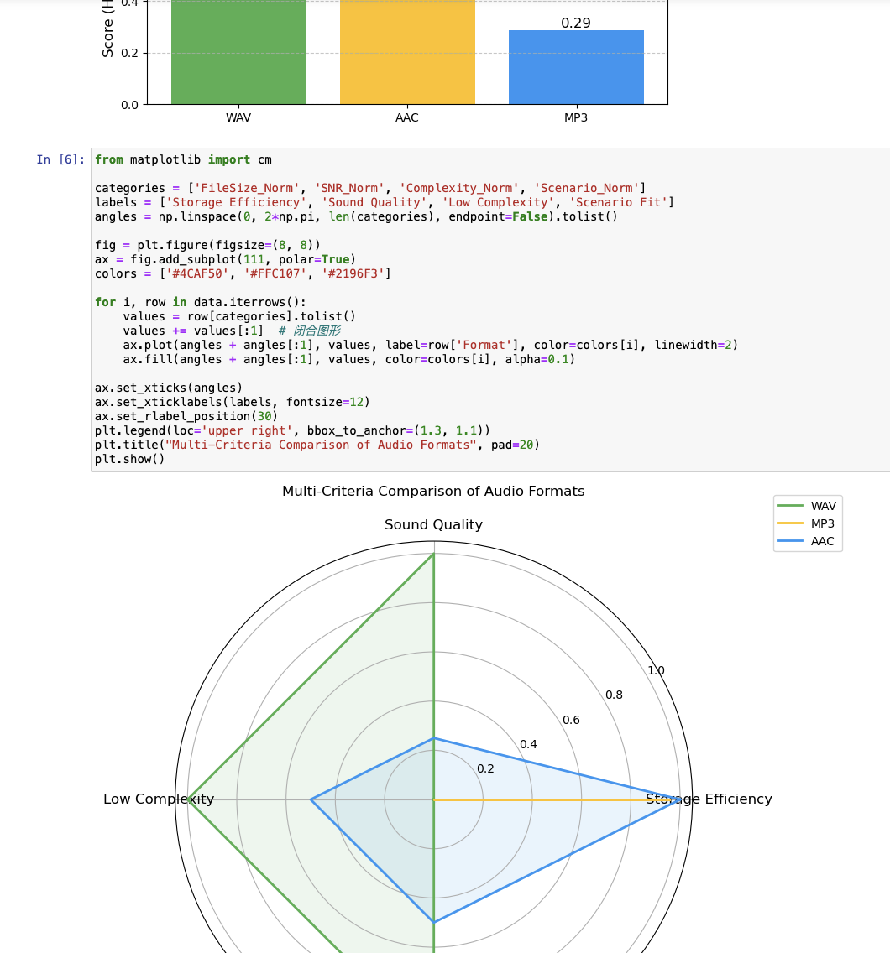The height and width of the screenshot is (953, 890).
Task: Click the 'ax = fig.add_subplot(111, polar=True)' line
Action: (x=225, y=259)
